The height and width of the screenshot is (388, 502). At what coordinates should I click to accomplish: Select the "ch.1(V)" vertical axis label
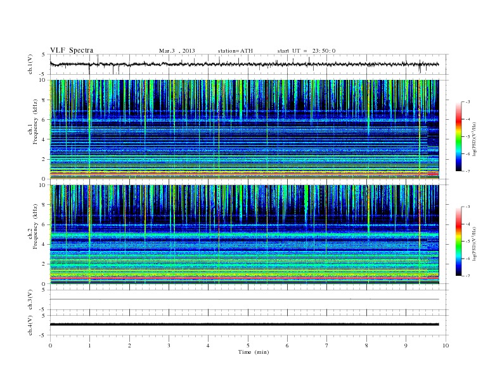click(x=30, y=64)
